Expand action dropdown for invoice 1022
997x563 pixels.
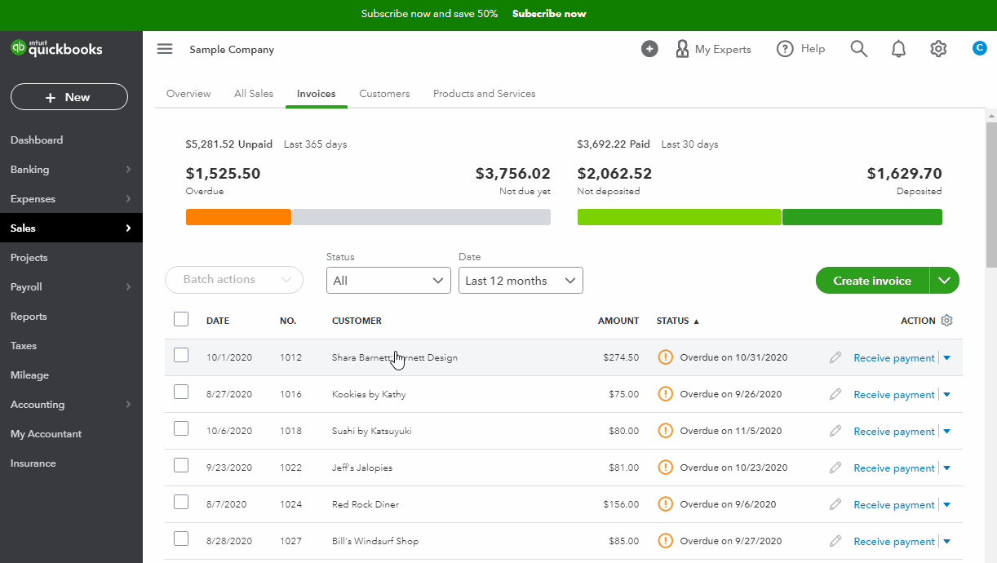point(946,468)
